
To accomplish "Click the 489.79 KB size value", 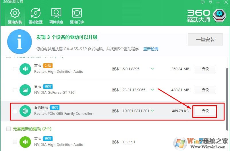I will coord(180,111).
